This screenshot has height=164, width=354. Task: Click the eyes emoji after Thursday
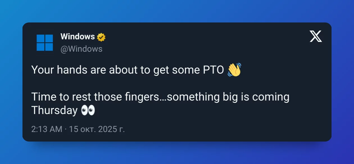[x=88, y=110]
